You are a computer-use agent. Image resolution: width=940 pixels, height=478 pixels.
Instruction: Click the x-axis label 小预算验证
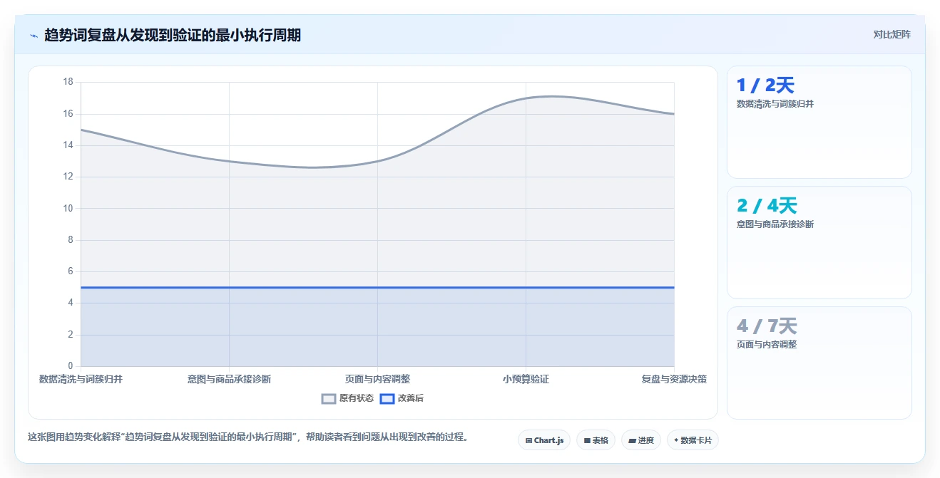526,379
